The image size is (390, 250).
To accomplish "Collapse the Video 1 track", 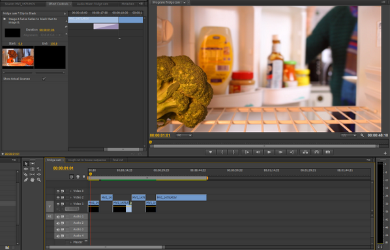I will tap(70, 204).
